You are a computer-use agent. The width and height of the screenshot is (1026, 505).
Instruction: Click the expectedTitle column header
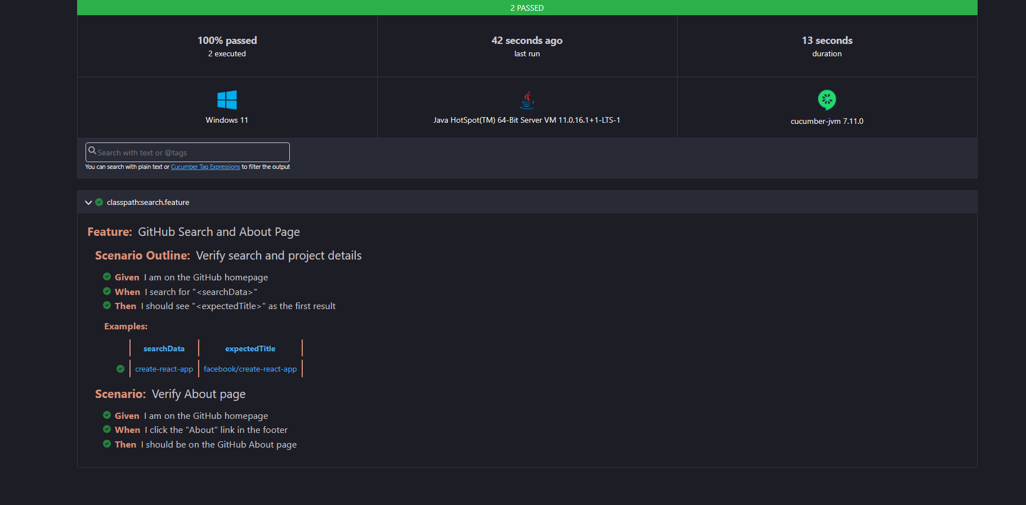click(x=250, y=349)
